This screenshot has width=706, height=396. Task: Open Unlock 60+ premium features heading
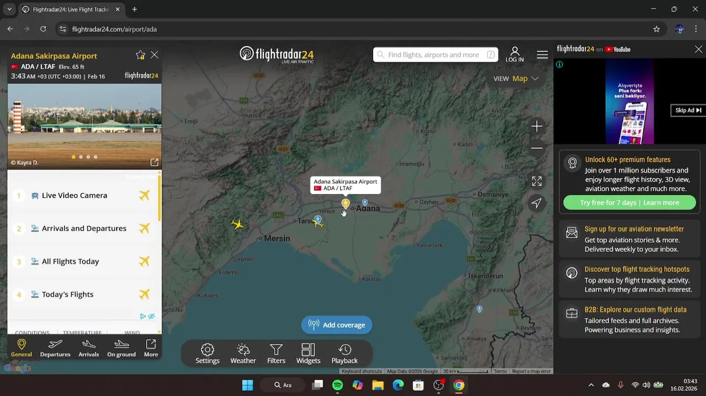(627, 159)
